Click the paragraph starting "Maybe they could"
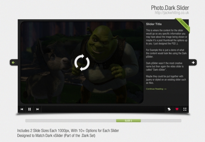Viewport: 205px width, 142px height. (x=166, y=80)
